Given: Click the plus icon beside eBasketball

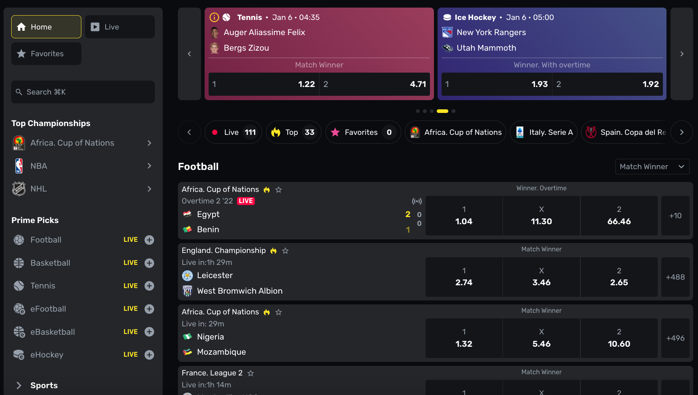Looking at the screenshot, I should (149, 332).
